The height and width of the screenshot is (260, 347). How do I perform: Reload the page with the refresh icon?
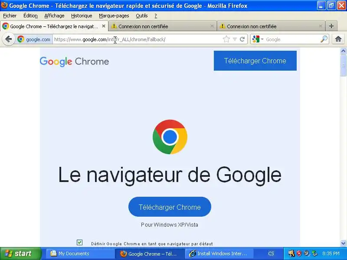(242, 39)
